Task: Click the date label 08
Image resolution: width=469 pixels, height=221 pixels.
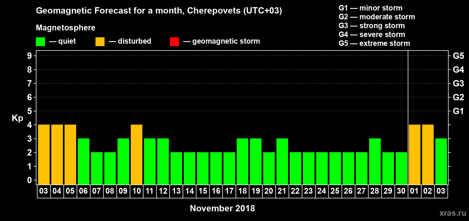Action: point(110,191)
